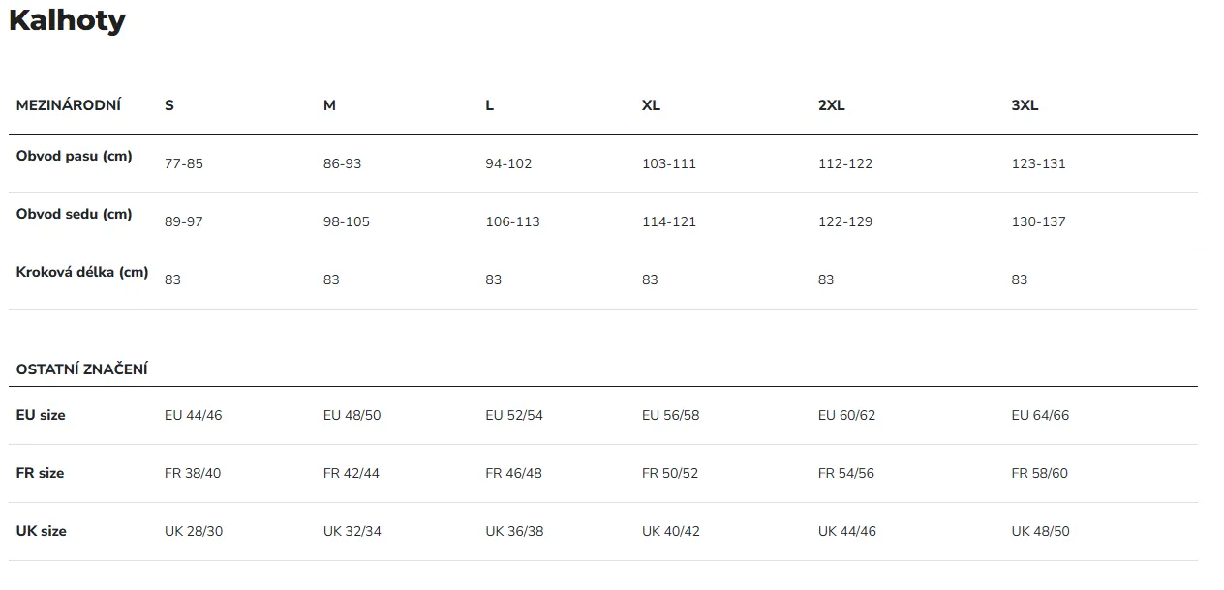The image size is (1224, 590).
Task: Select the EU 64/66 cell
Action: click(x=1040, y=415)
